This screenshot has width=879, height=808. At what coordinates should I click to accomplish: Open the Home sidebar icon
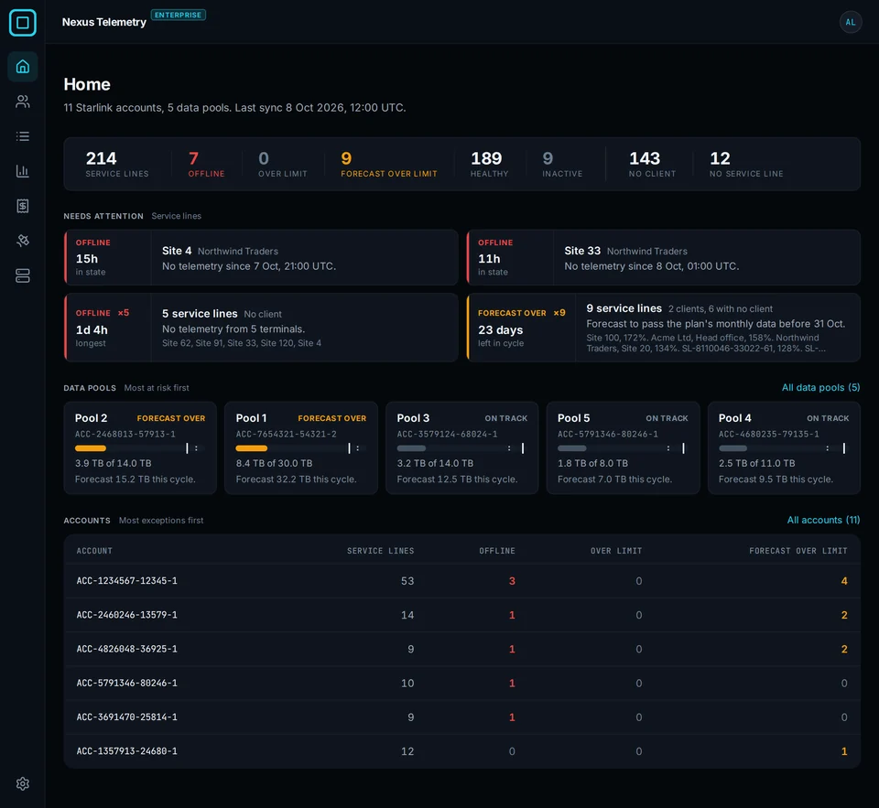(x=22, y=67)
